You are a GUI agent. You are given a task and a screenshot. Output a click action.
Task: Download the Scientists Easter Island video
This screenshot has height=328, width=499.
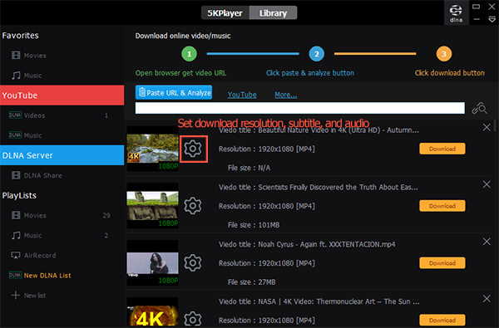(x=442, y=206)
